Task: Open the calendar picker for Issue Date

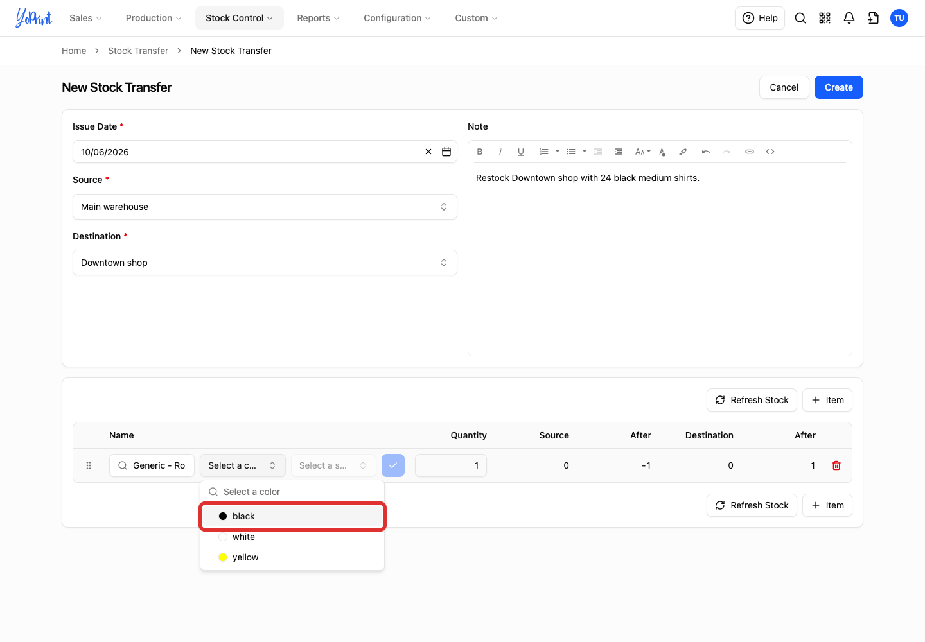Action: pos(446,152)
